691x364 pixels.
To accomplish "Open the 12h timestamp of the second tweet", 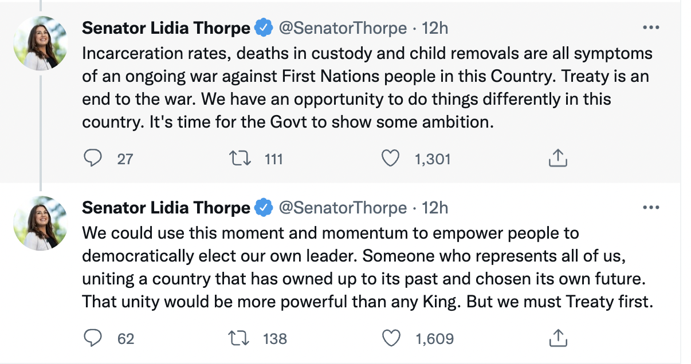I will coord(435,208).
